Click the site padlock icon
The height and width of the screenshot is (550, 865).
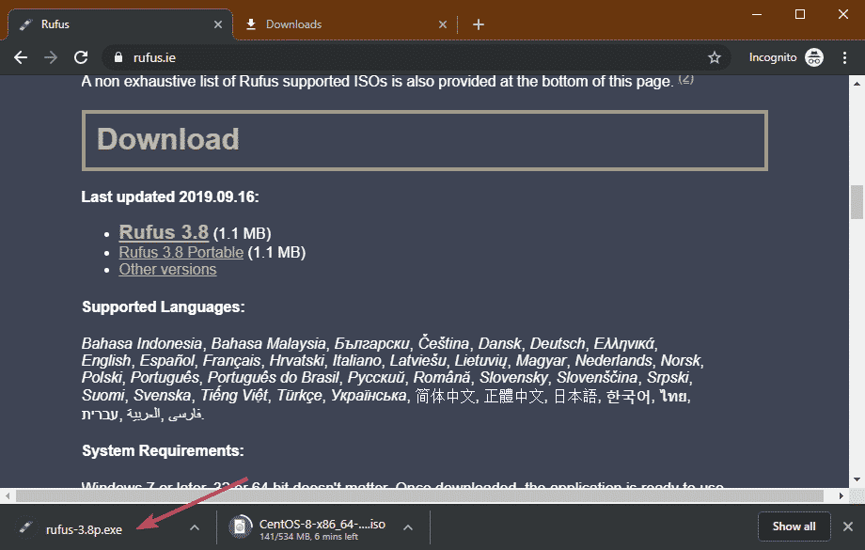[118, 57]
